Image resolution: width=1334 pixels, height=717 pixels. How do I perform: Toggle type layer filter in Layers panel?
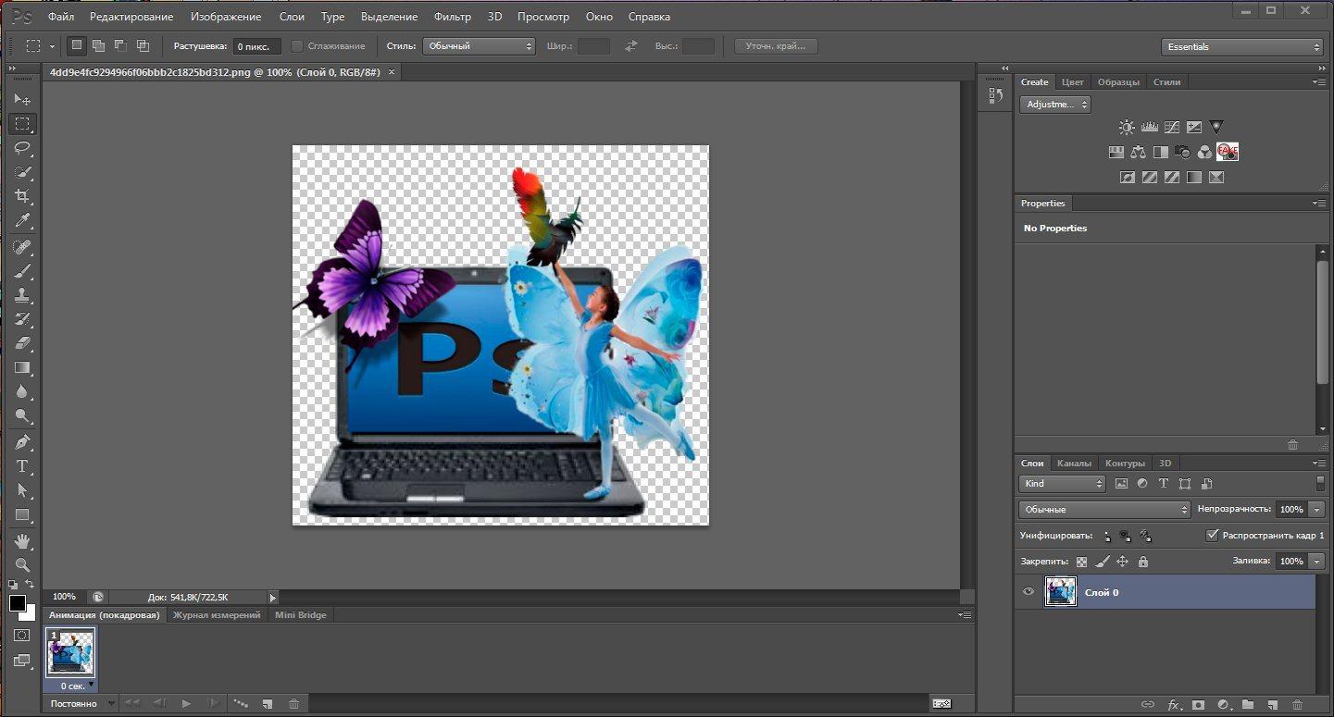[1163, 483]
